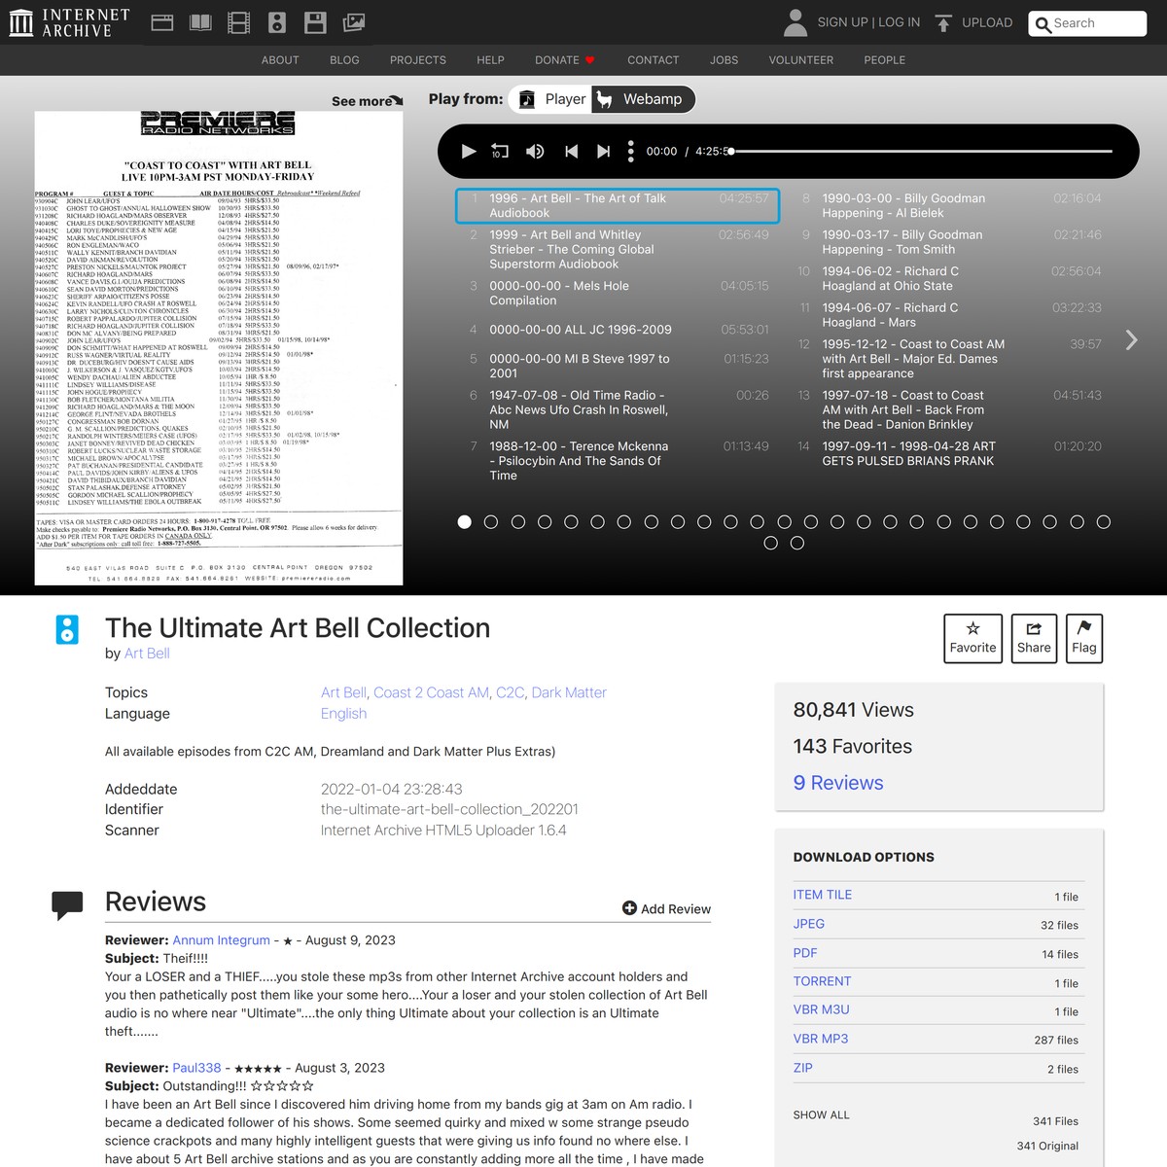Select Player playback mode
Screen dimensions: 1167x1167
[x=551, y=99]
